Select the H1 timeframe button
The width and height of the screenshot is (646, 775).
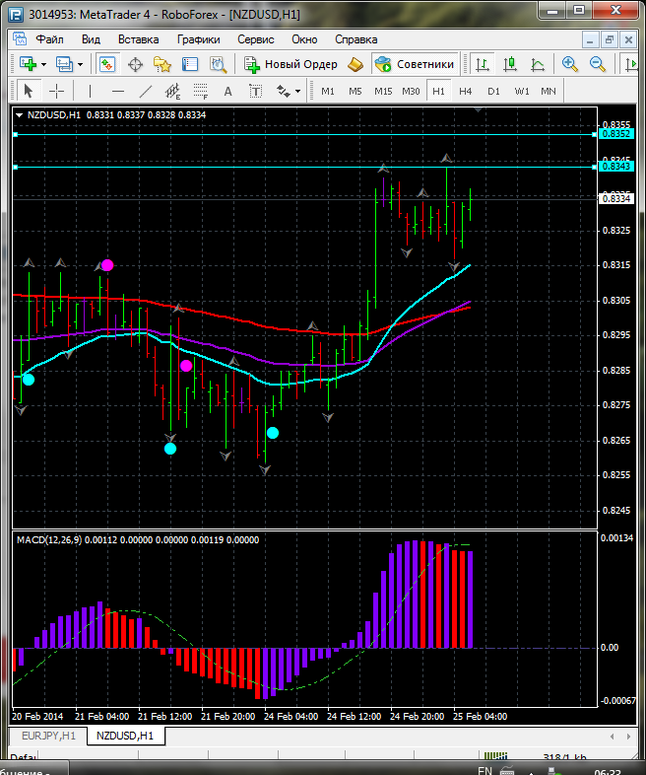click(438, 91)
